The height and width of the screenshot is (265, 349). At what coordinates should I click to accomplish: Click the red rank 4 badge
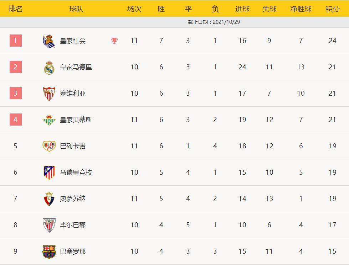[x=15, y=120]
